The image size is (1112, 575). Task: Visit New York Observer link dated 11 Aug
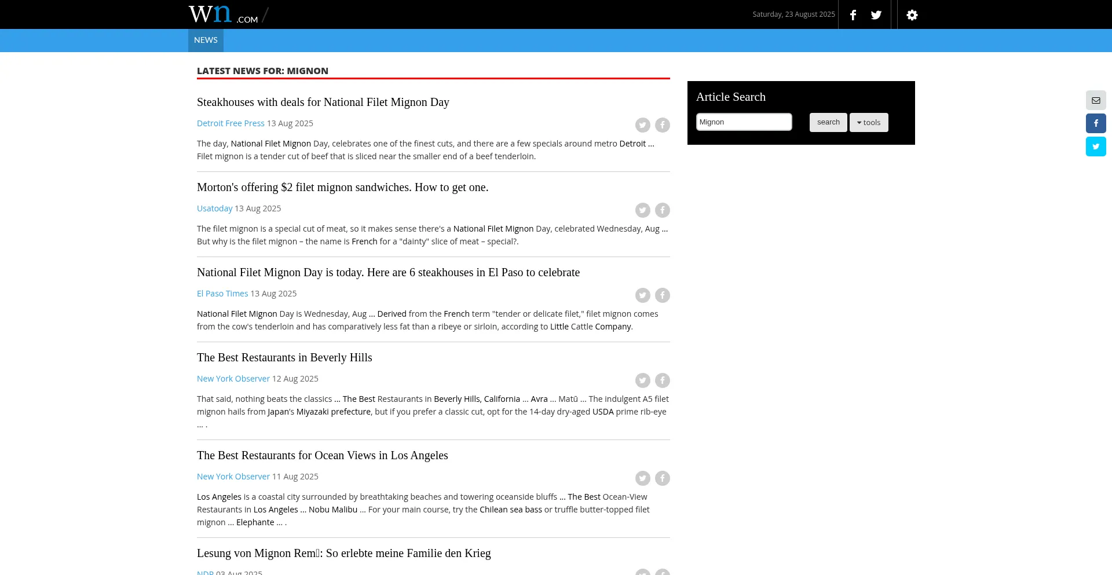[233, 477]
